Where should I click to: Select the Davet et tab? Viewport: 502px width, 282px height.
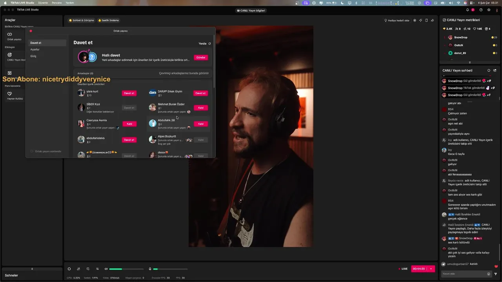coord(47,43)
